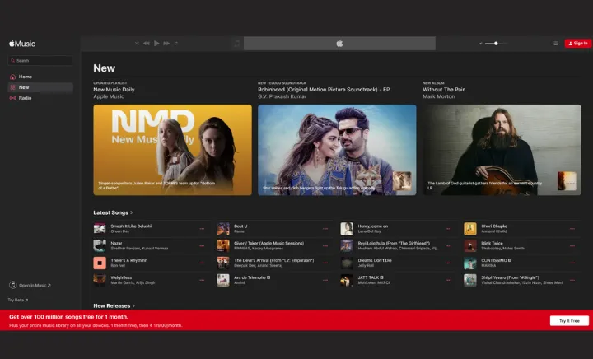This screenshot has width=593, height=359.
Task: Open more options for Giver / Taker
Action: [x=325, y=245]
